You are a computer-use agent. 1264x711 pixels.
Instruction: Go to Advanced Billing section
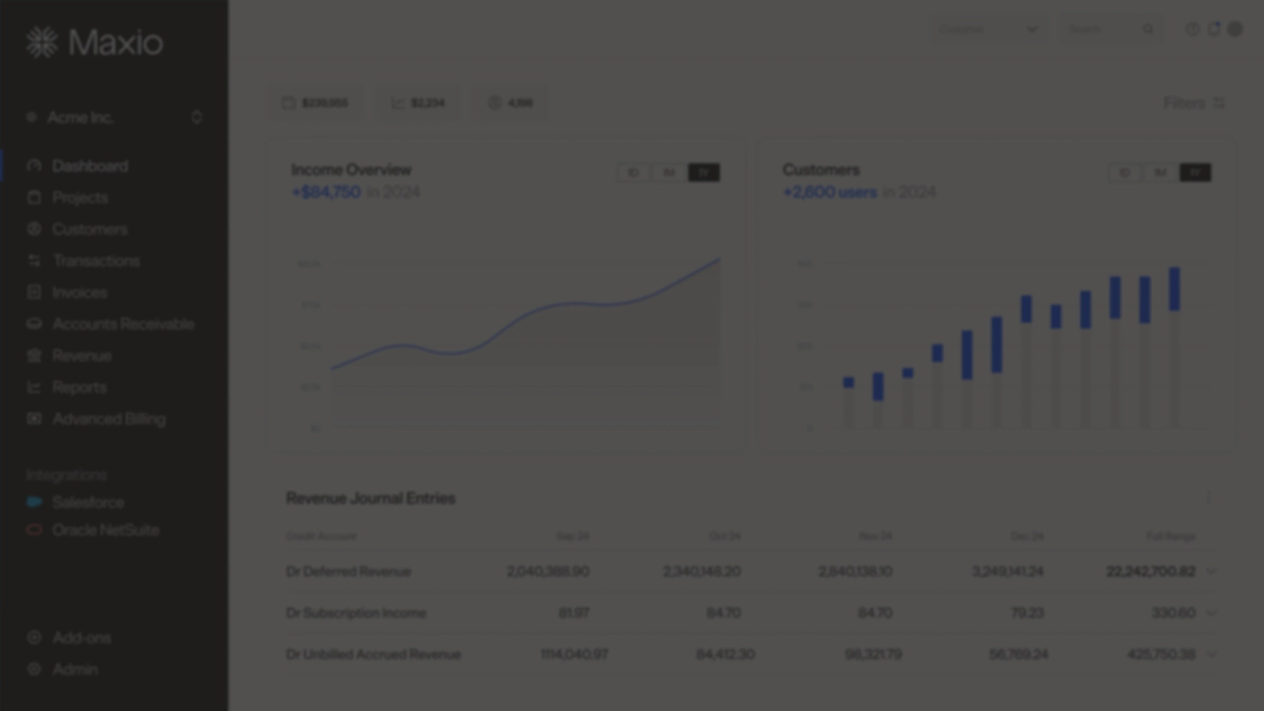click(109, 419)
